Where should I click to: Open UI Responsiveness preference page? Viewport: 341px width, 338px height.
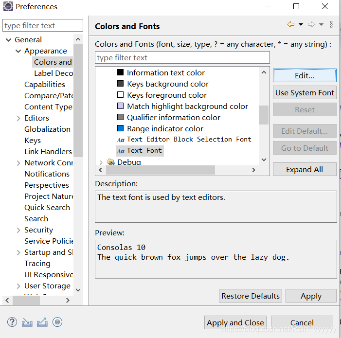pos(49,275)
